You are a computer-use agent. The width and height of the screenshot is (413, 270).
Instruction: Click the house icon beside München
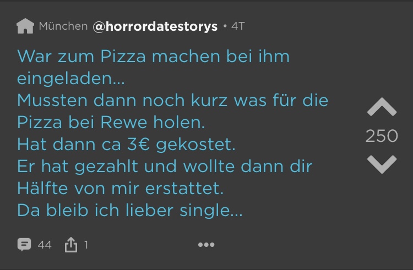pos(25,26)
